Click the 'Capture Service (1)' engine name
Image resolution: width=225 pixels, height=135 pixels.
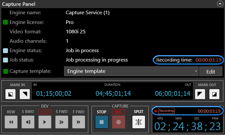(x=88, y=13)
